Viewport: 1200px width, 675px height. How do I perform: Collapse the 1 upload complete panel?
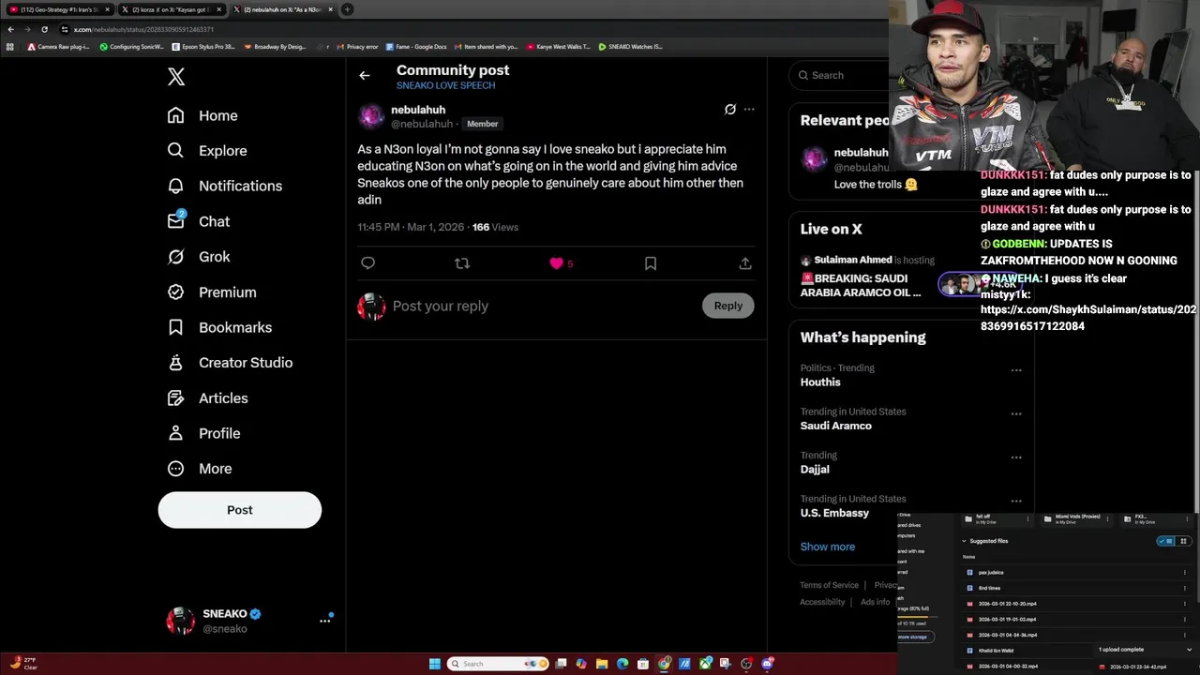(x=1190, y=649)
